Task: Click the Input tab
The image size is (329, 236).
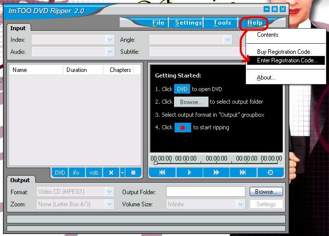Action: pos(18,28)
